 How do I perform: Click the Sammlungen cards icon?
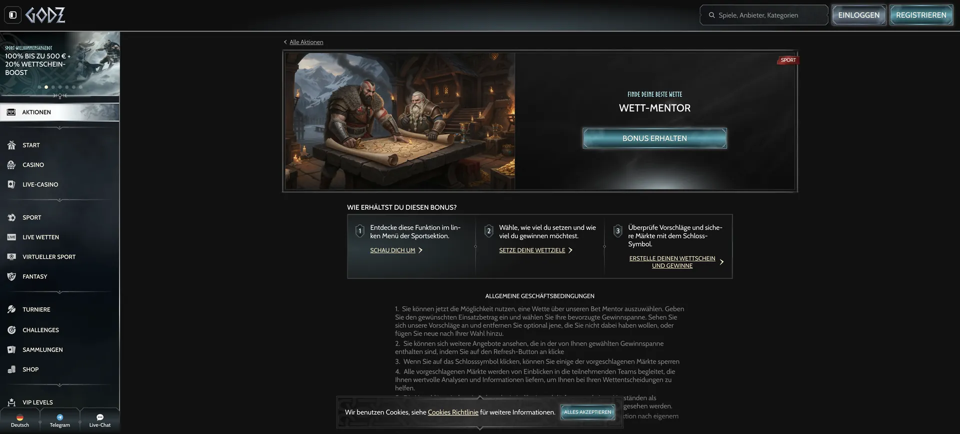pos(11,350)
